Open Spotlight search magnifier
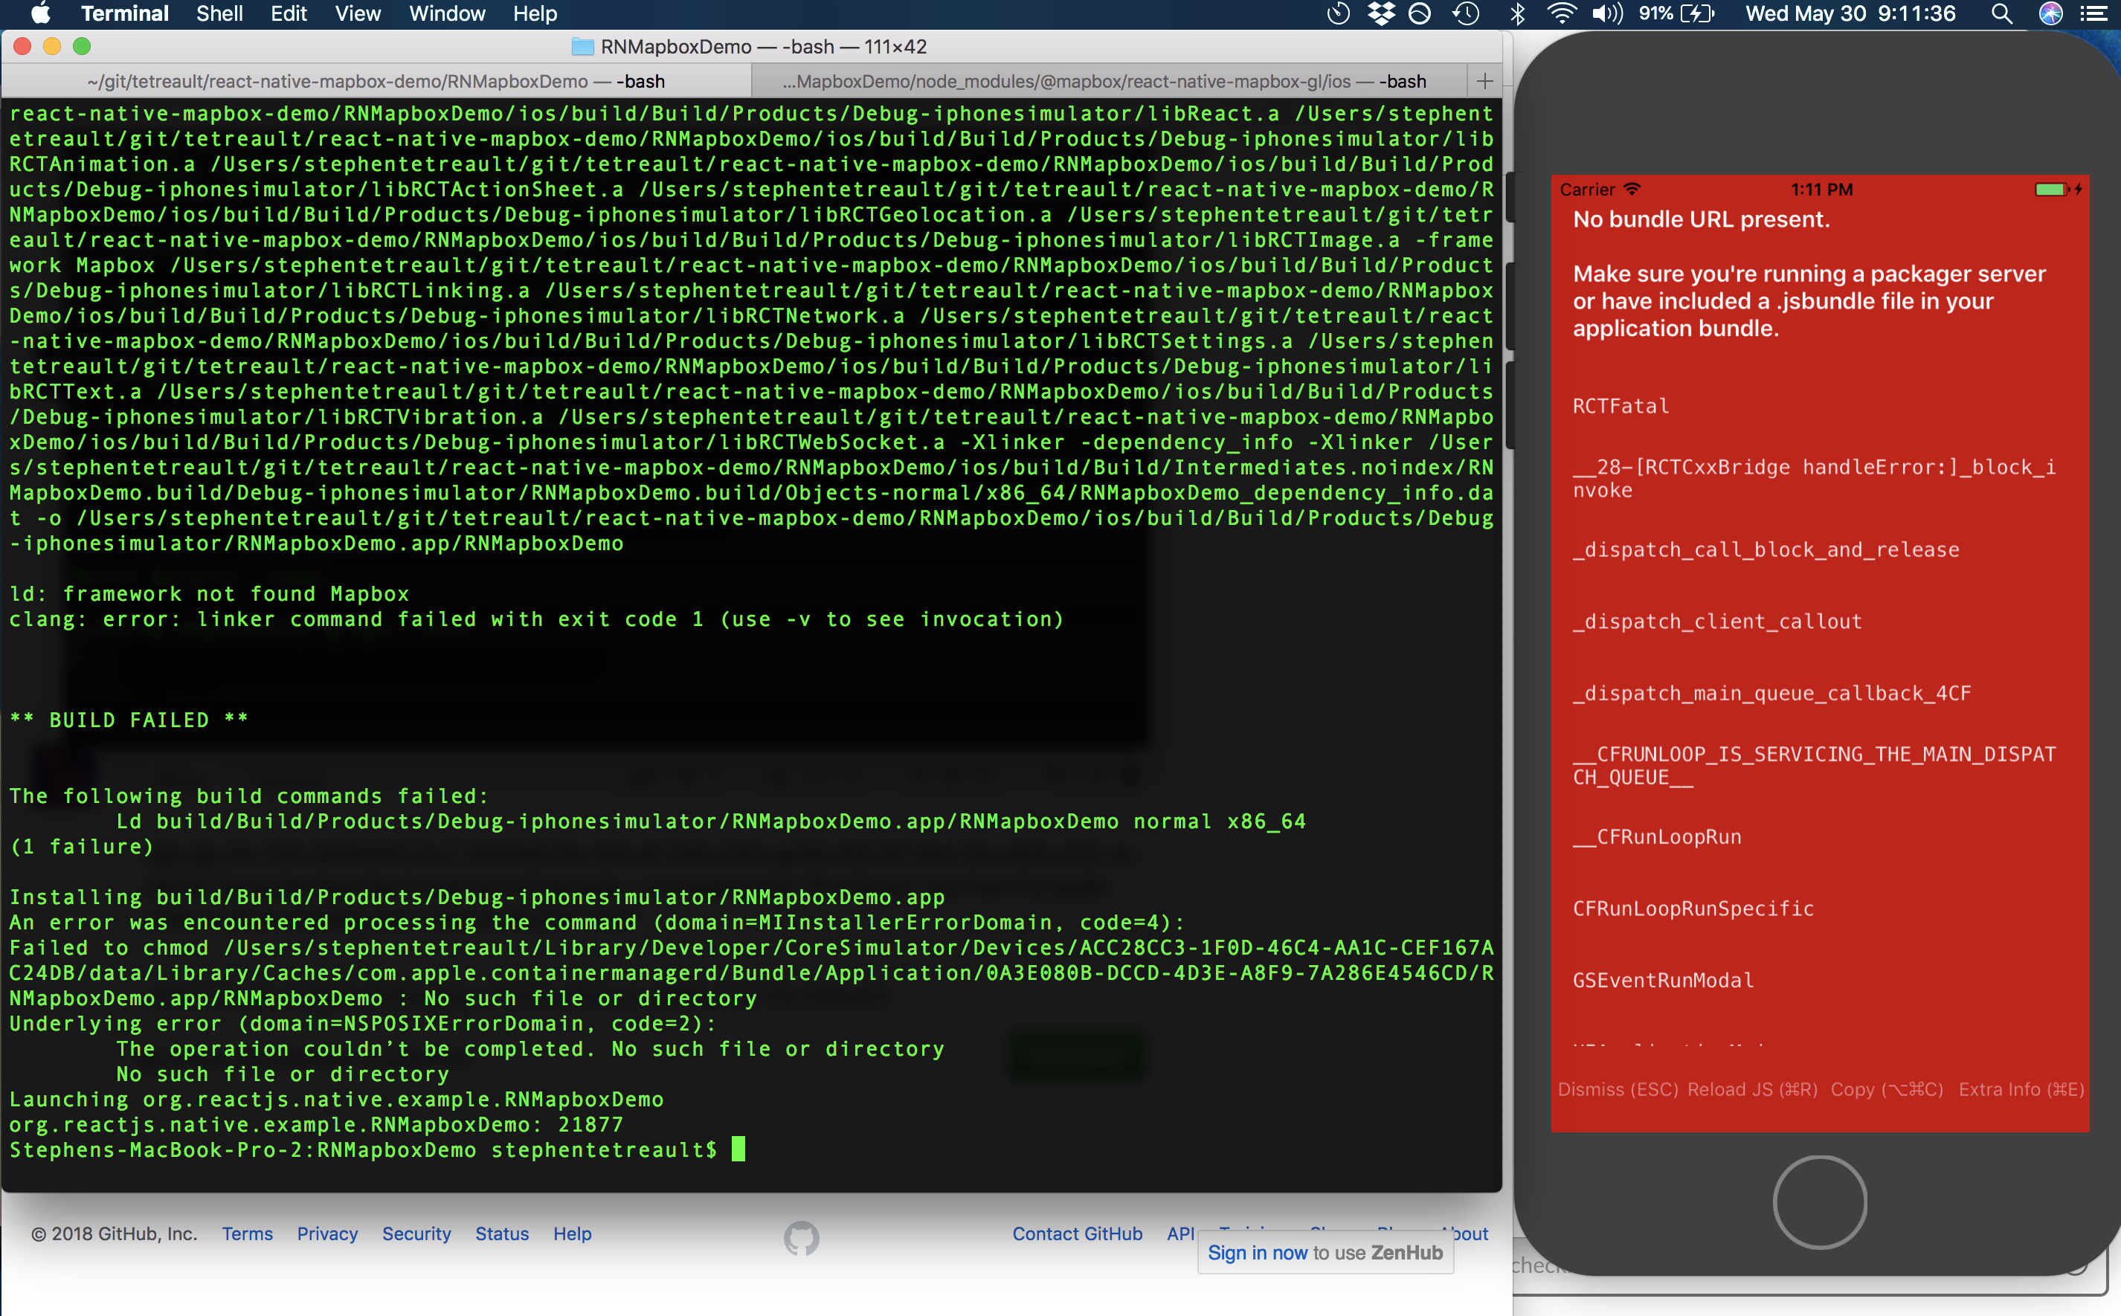Screen dimensions: 2121x1316 point(2001,13)
